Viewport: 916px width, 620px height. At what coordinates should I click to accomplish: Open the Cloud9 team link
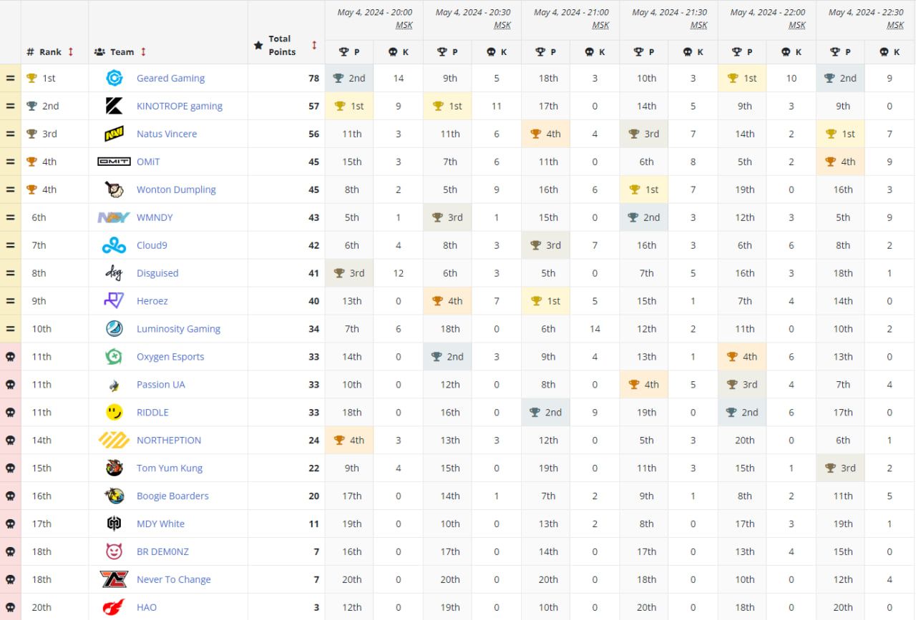(x=152, y=245)
